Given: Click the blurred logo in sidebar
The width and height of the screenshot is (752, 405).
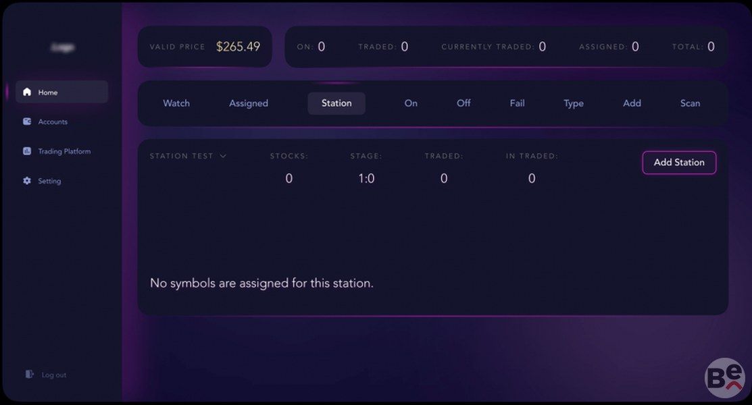Looking at the screenshot, I should pyautogui.click(x=62, y=47).
